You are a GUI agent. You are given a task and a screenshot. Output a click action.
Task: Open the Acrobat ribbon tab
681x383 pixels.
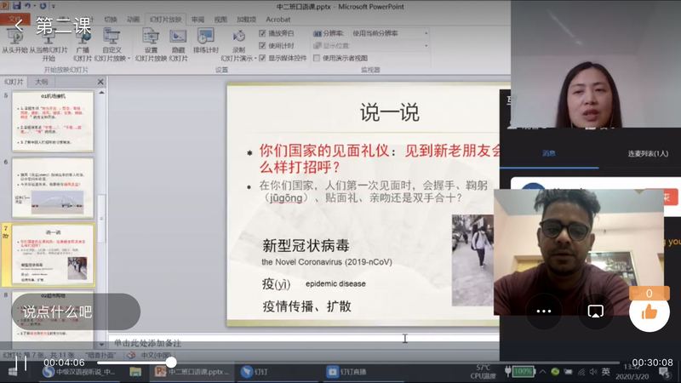click(x=278, y=18)
